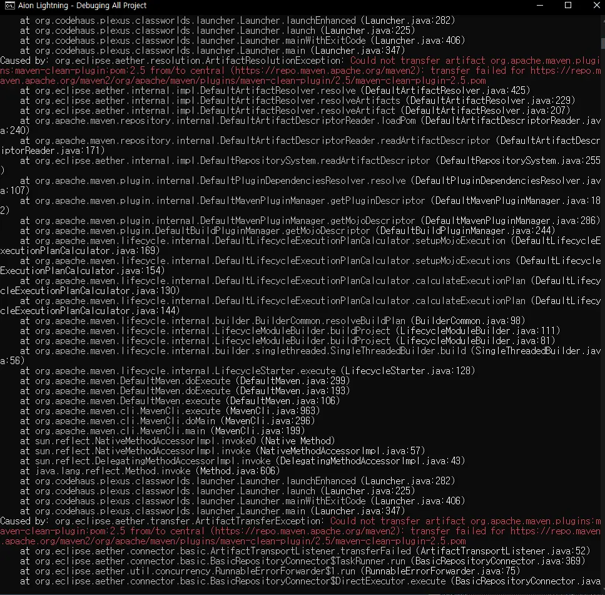Click the line ending 'LifecycleModuleBuilder.java:81)'
The height and width of the screenshot is (595, 605).
point(287,341)
